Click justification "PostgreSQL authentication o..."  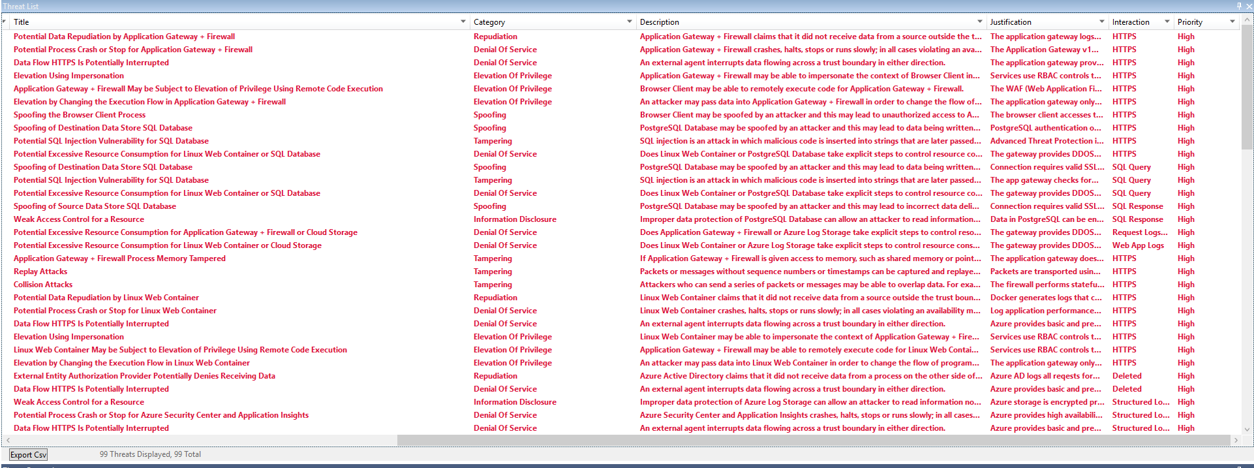pos(1046,128)
